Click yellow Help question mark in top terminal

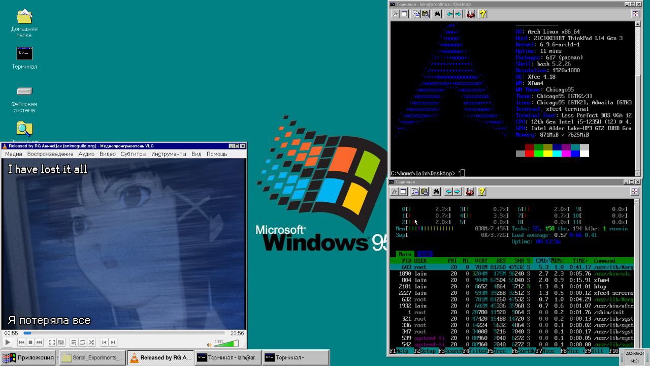[482, 14]
